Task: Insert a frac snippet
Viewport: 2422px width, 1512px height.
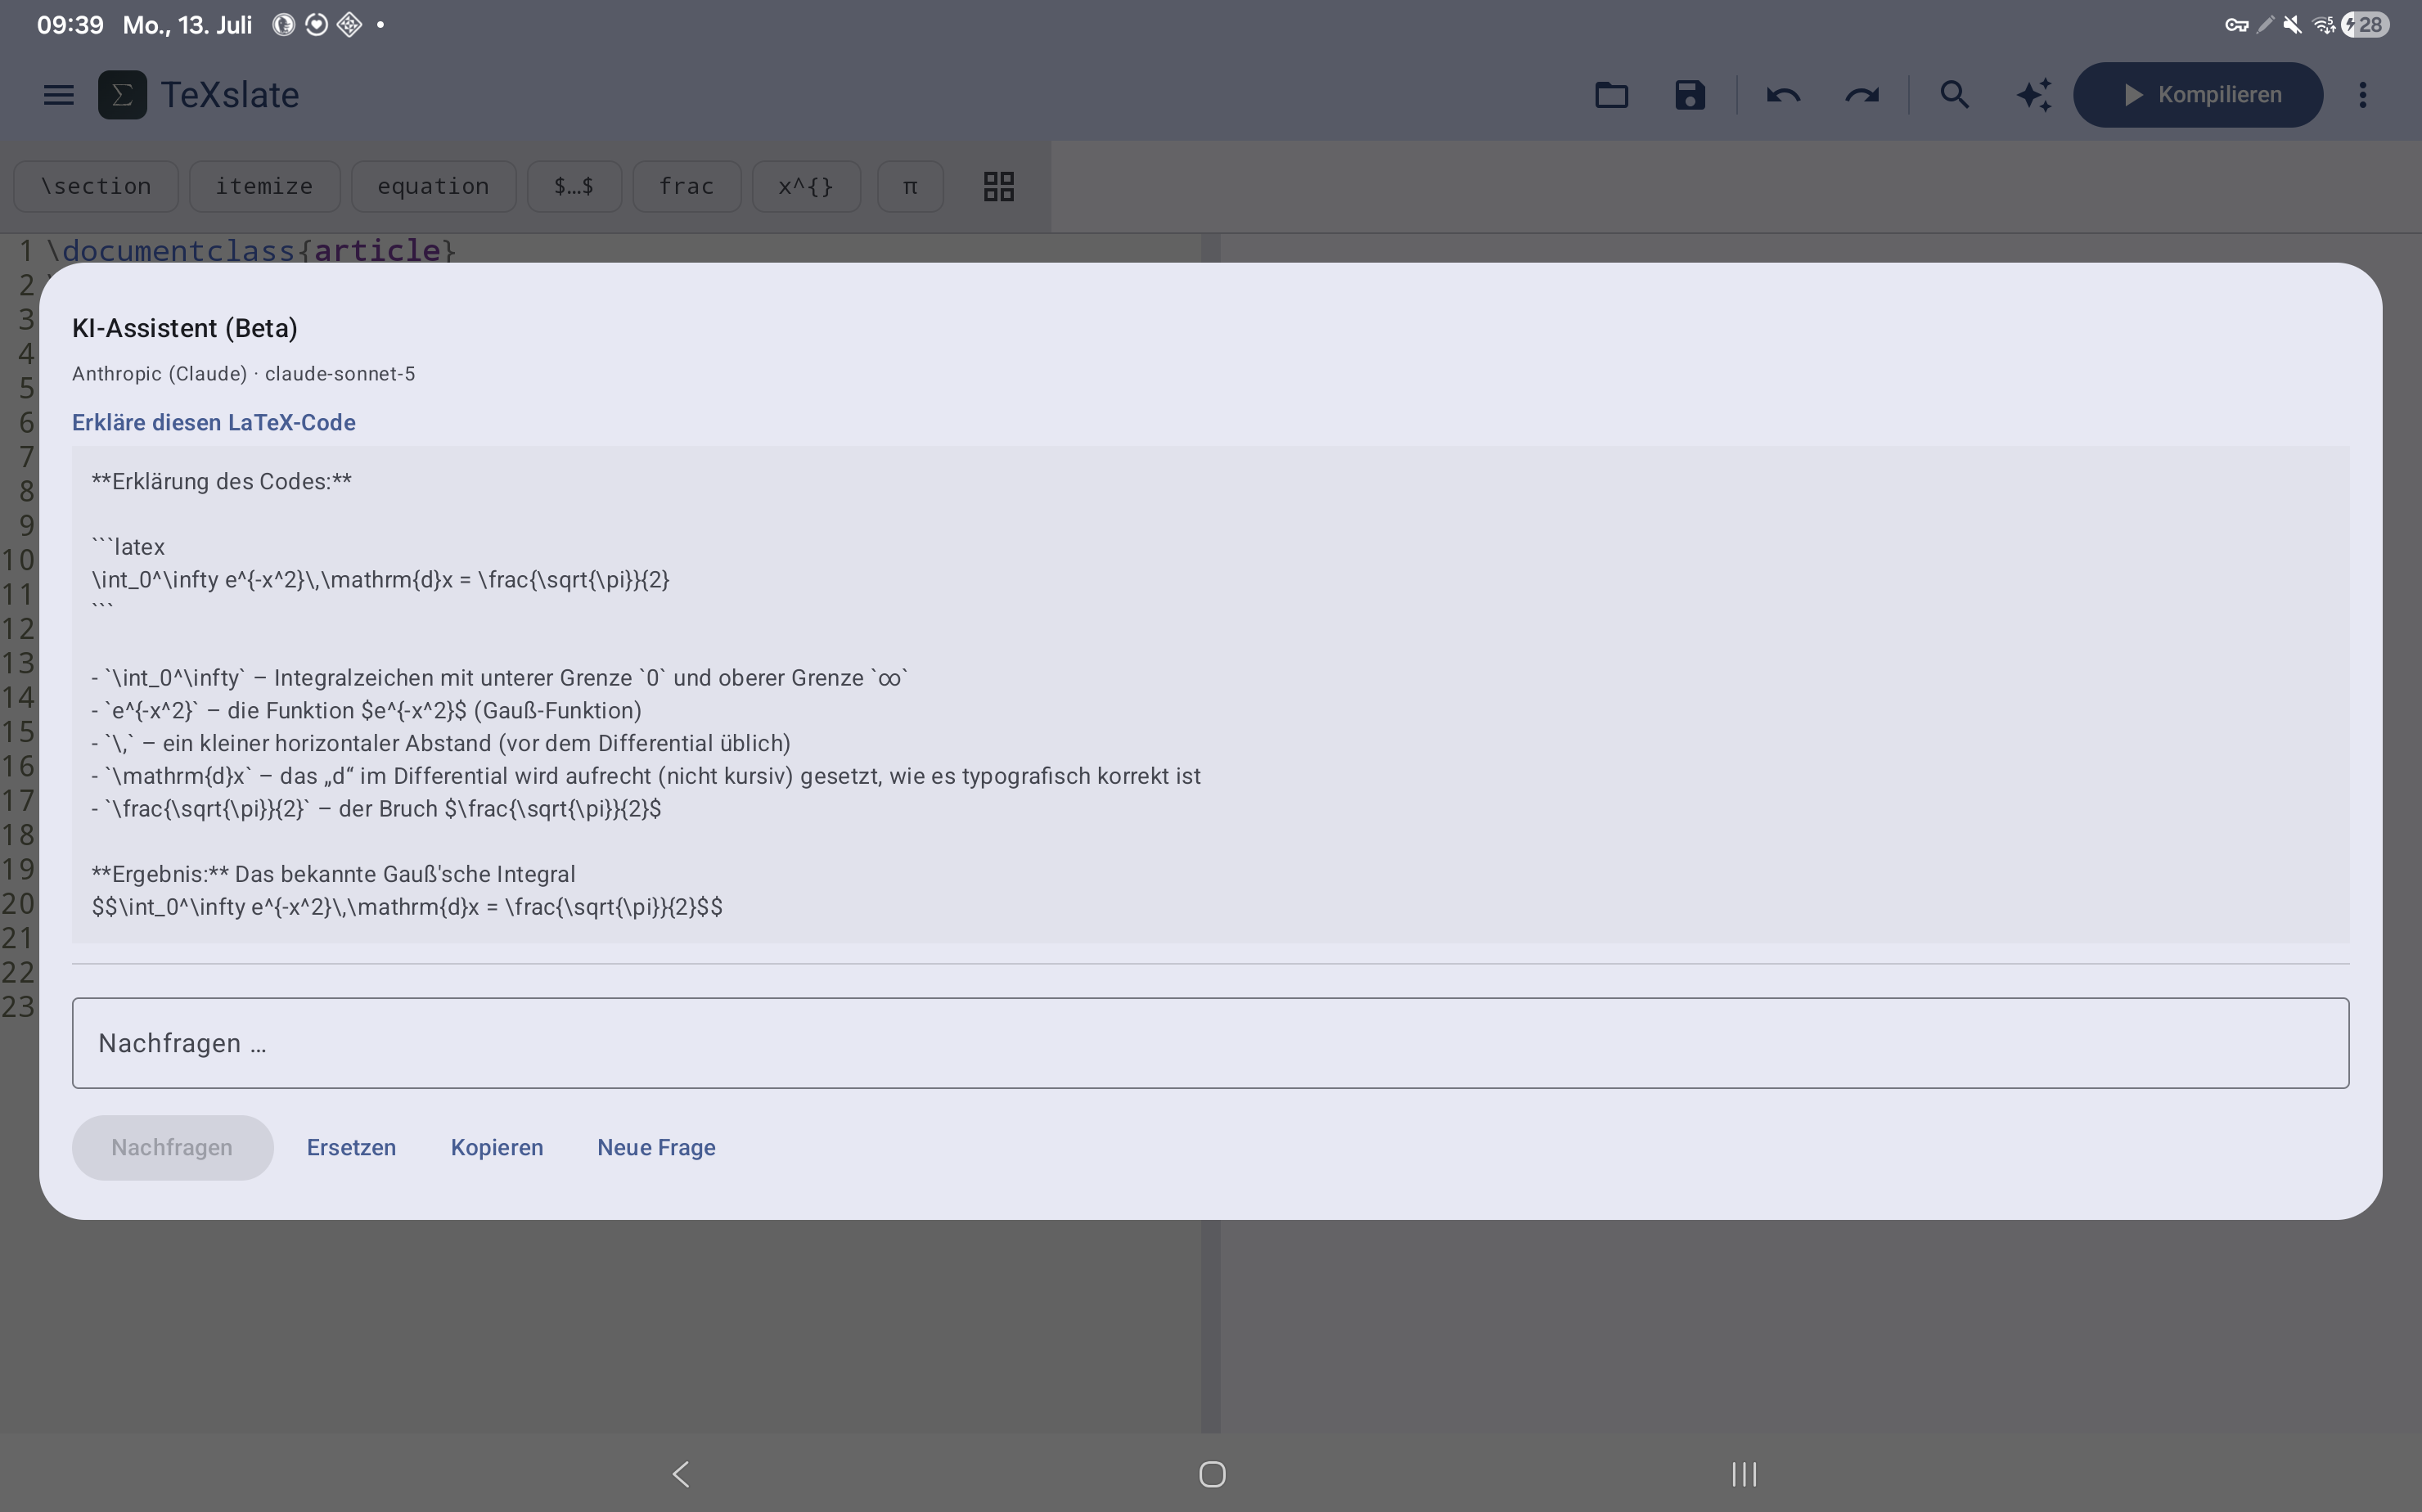Action: 687,186
